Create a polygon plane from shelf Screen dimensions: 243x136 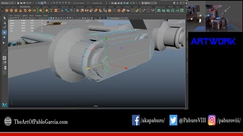tap(30, 11)
